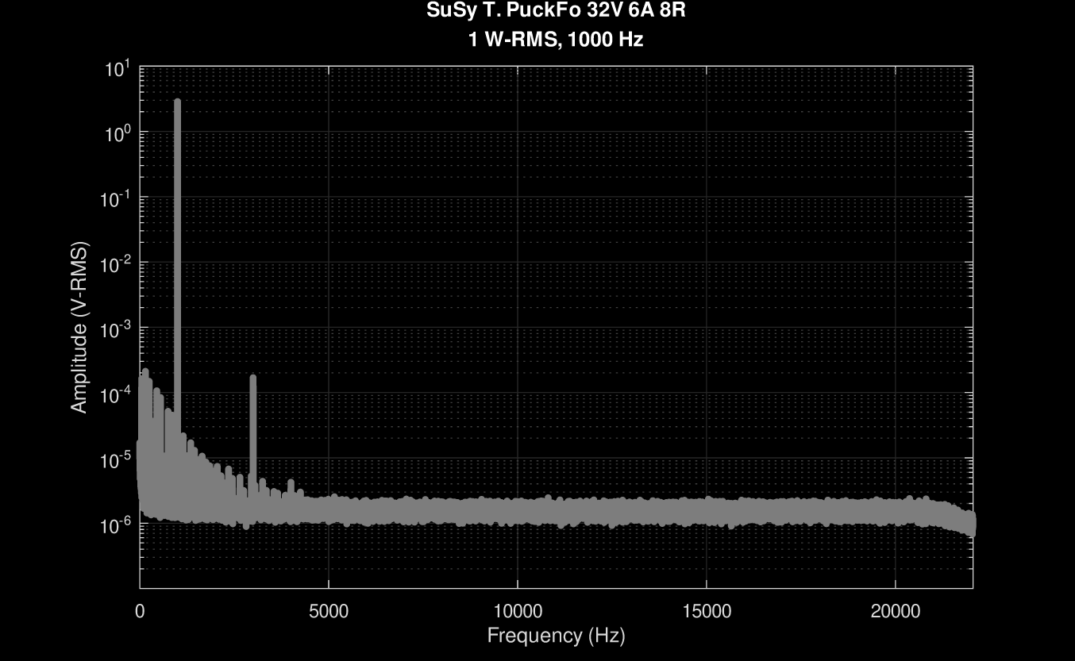Image resolution: width=1075 pixels, height=661 pixels.
Task: Click the y-axis tick label 10^-6
Action: coord(116,525)
